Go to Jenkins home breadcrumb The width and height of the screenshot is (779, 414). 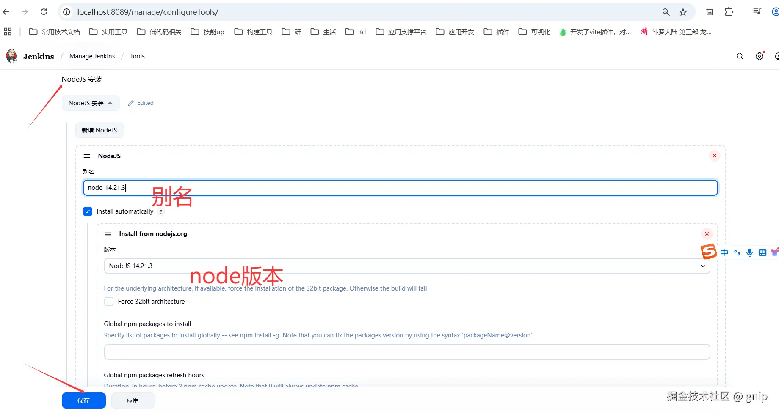click(39, 56)
